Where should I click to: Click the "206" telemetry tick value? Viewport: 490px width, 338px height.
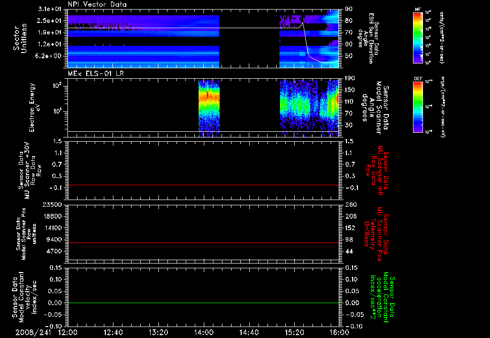[350, 216]
